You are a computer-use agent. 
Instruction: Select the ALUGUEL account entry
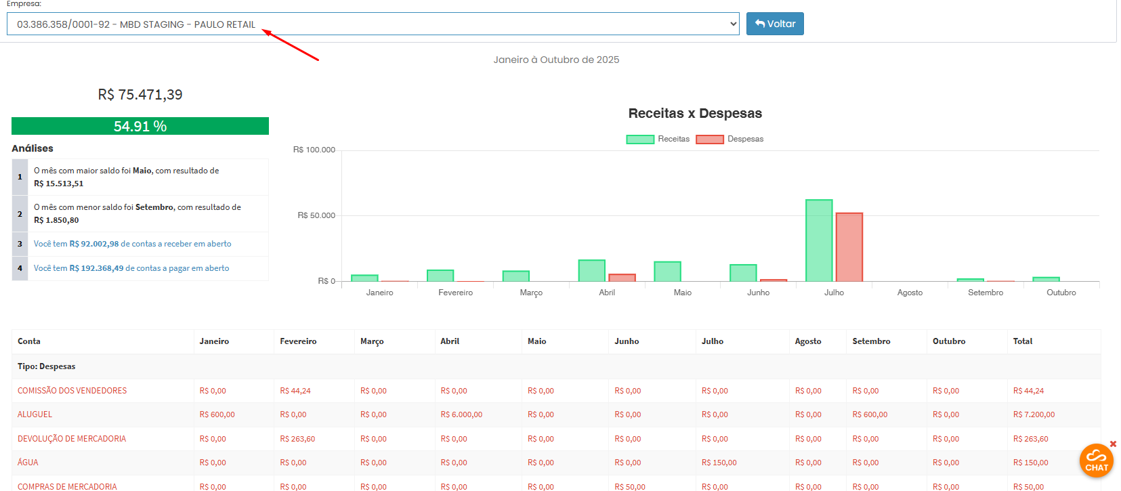pos(35,414)
